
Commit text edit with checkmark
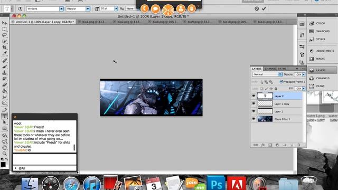(x=264, y=8)
